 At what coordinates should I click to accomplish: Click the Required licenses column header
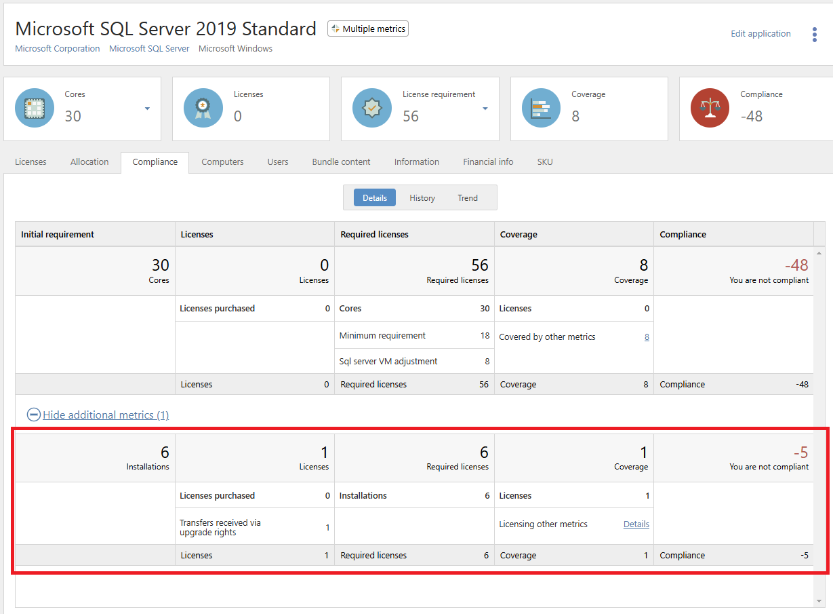pyautogui.click(x=415, y=234)
